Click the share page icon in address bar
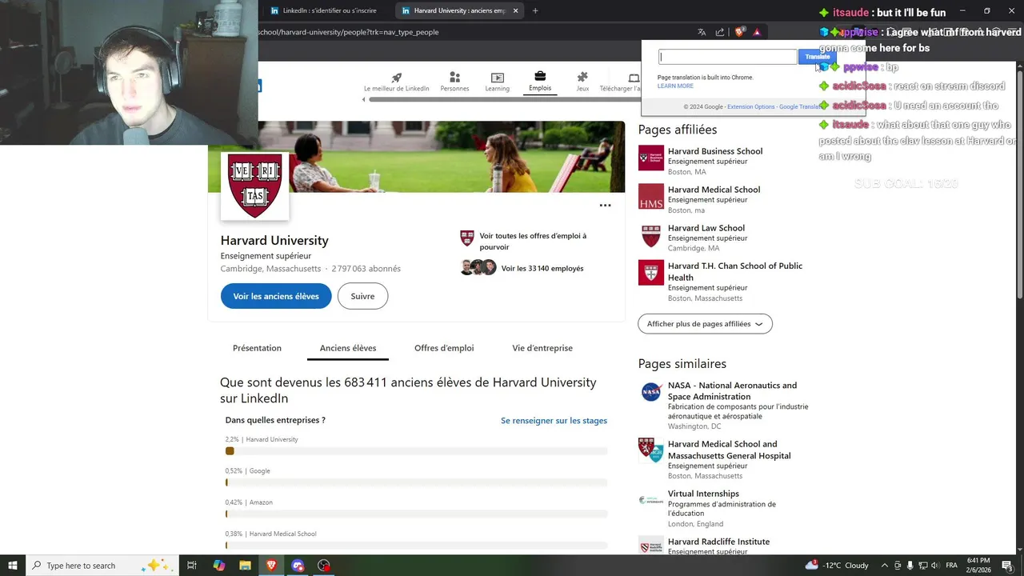This screenshot has height=576, width=1024. point(720,32)
